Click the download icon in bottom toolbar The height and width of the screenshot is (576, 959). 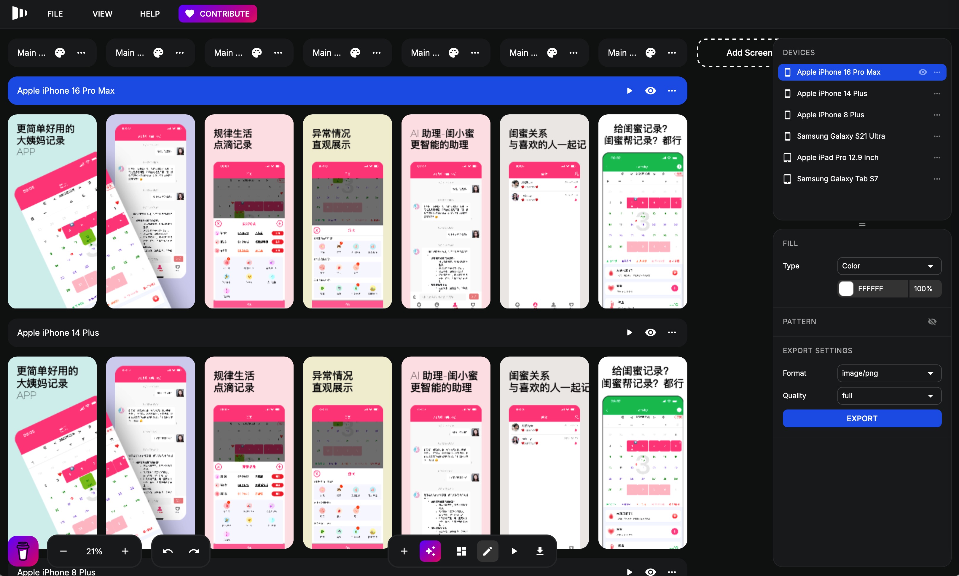[x=540, y=551]
